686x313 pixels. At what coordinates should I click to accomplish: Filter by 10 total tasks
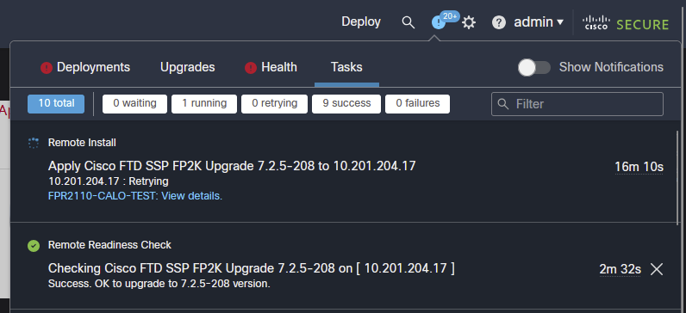coord(56,104)
